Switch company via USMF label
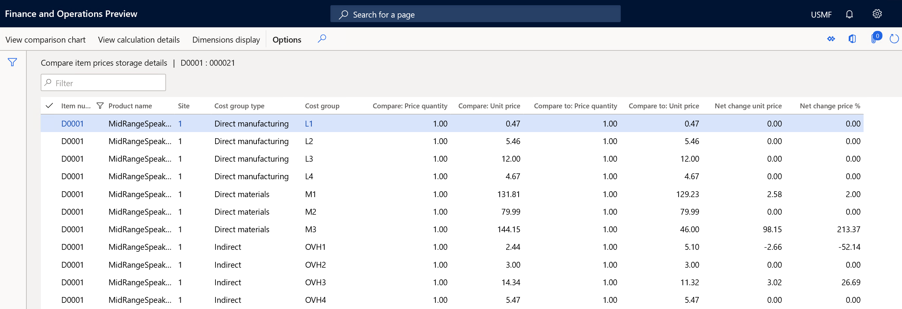The width and height of the screenshot is (902, 309). (821, 14)
